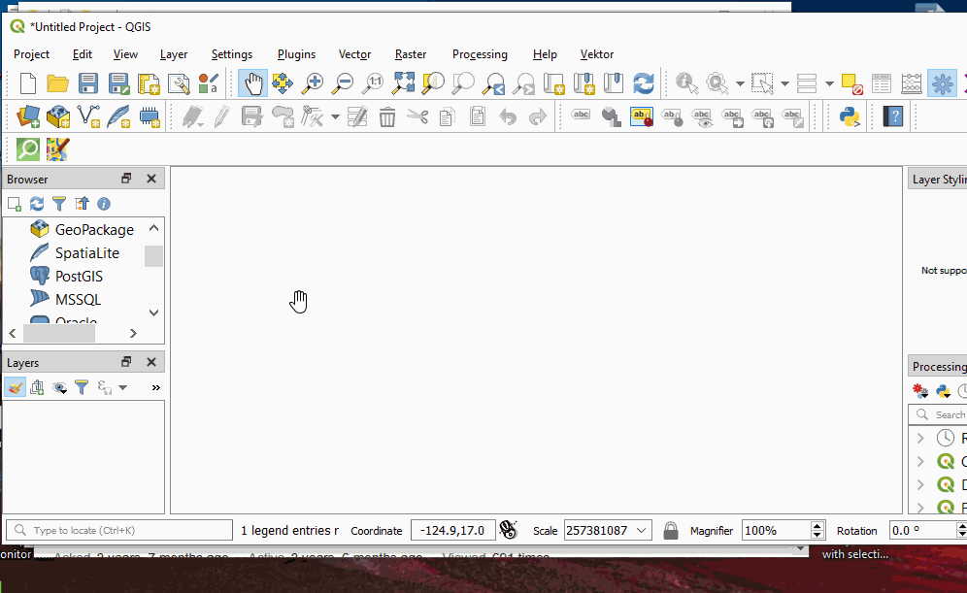The width and height of the screenshot is (967, 593).
Task: Increase Magnifier value with up arrow
Action: point(817,526)
